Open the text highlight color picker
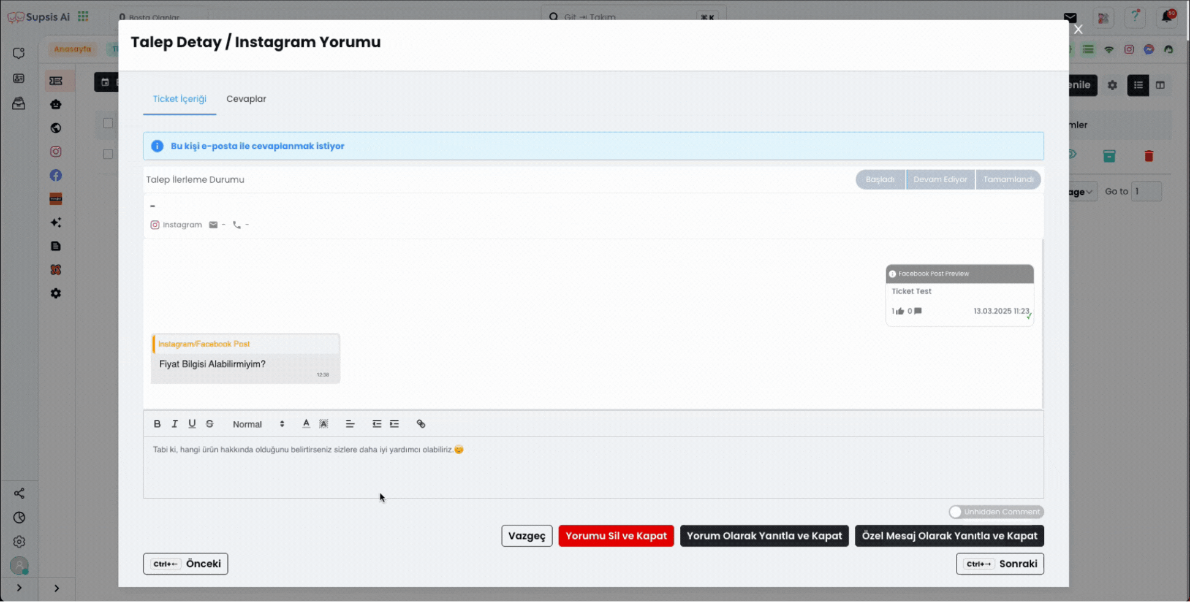Image resolution: width=1190 pixels, height=602 pixels. coord(324,424)
